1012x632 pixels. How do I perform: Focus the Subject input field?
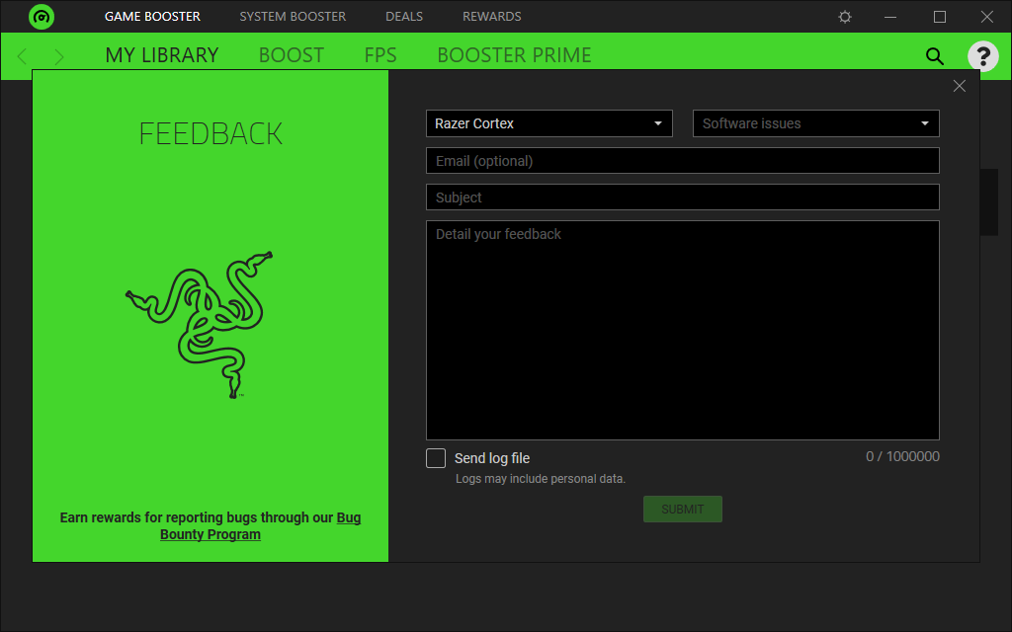(683, 197)
